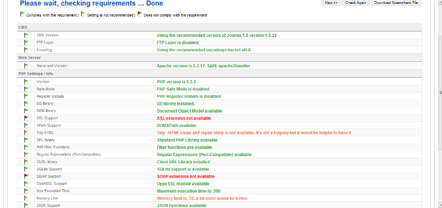Click the yellow legend flag for not recommended
Viewport: 442px width, 208px height.
[83, 14]
